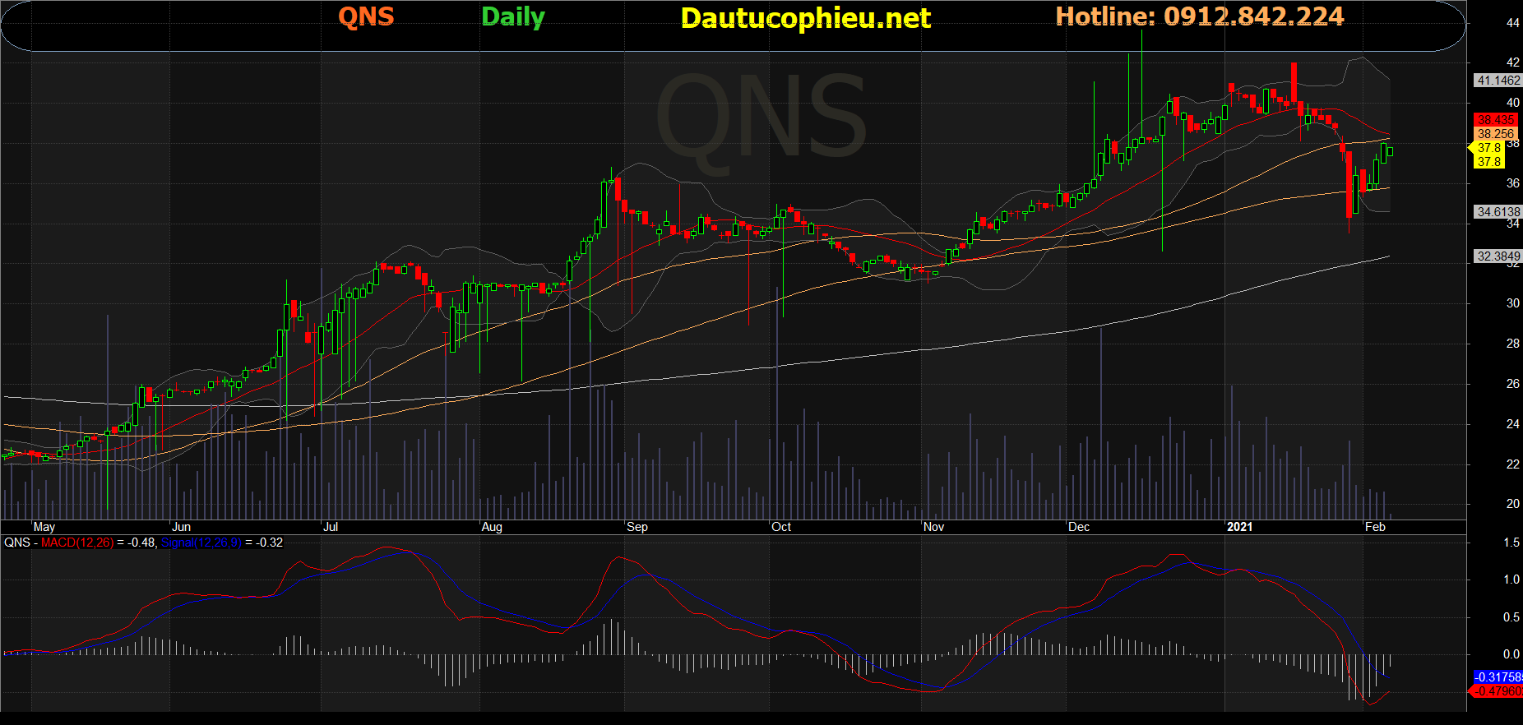The height and width of the screenshot is (725, 1523).
Task: Click the blue Signal(12,26,9) indicator label
Action: click(x=201, y=543)
